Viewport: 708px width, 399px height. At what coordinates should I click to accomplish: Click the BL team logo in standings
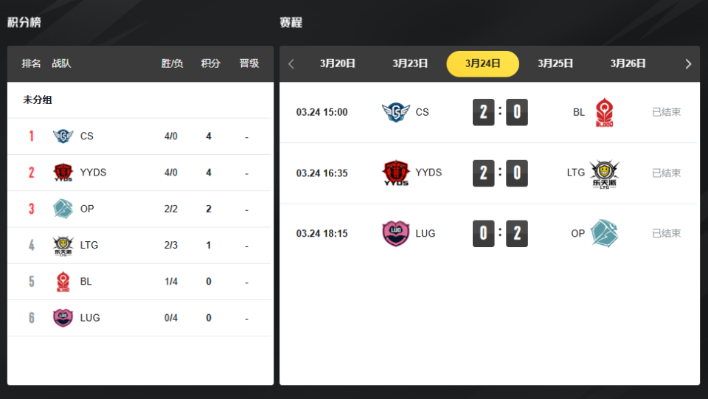coord(63,282)
